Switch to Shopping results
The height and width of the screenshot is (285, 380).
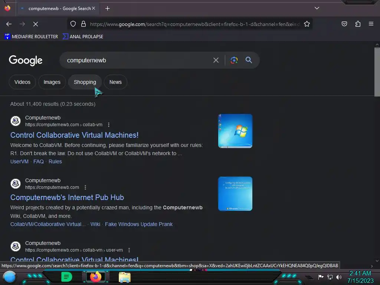85,82
